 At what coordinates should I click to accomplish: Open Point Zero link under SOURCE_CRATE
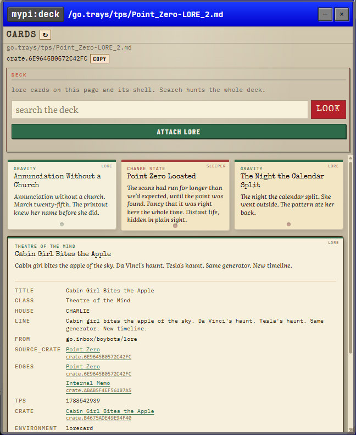83,350
